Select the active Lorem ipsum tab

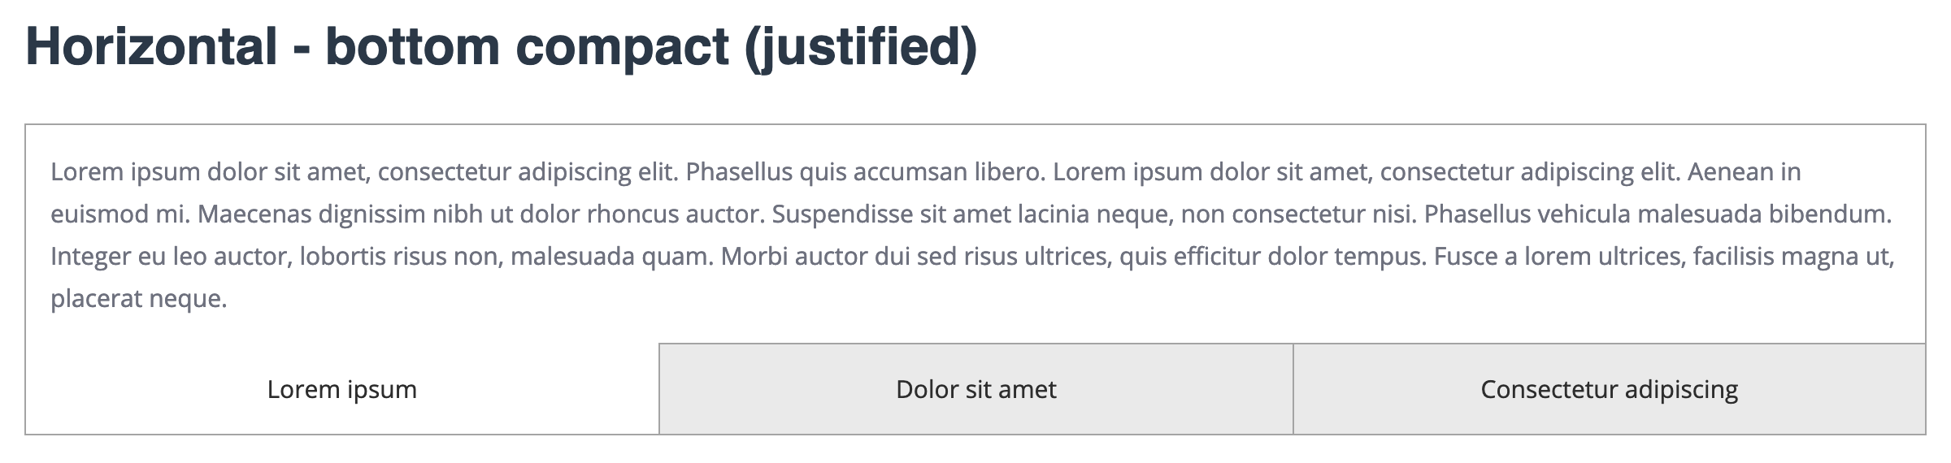click(341, 390)
